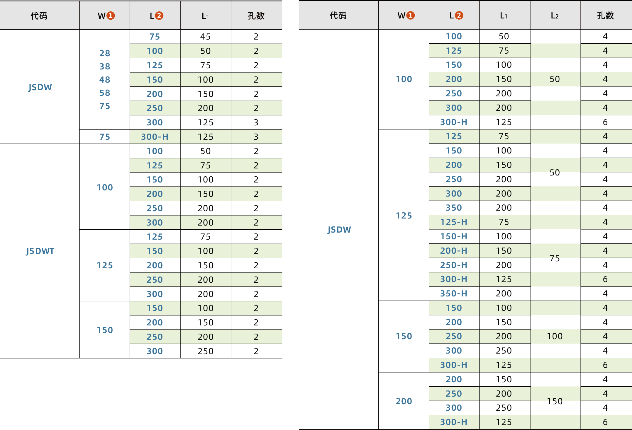Click orange circle 1 badge in right table header

tap(411, 15)
